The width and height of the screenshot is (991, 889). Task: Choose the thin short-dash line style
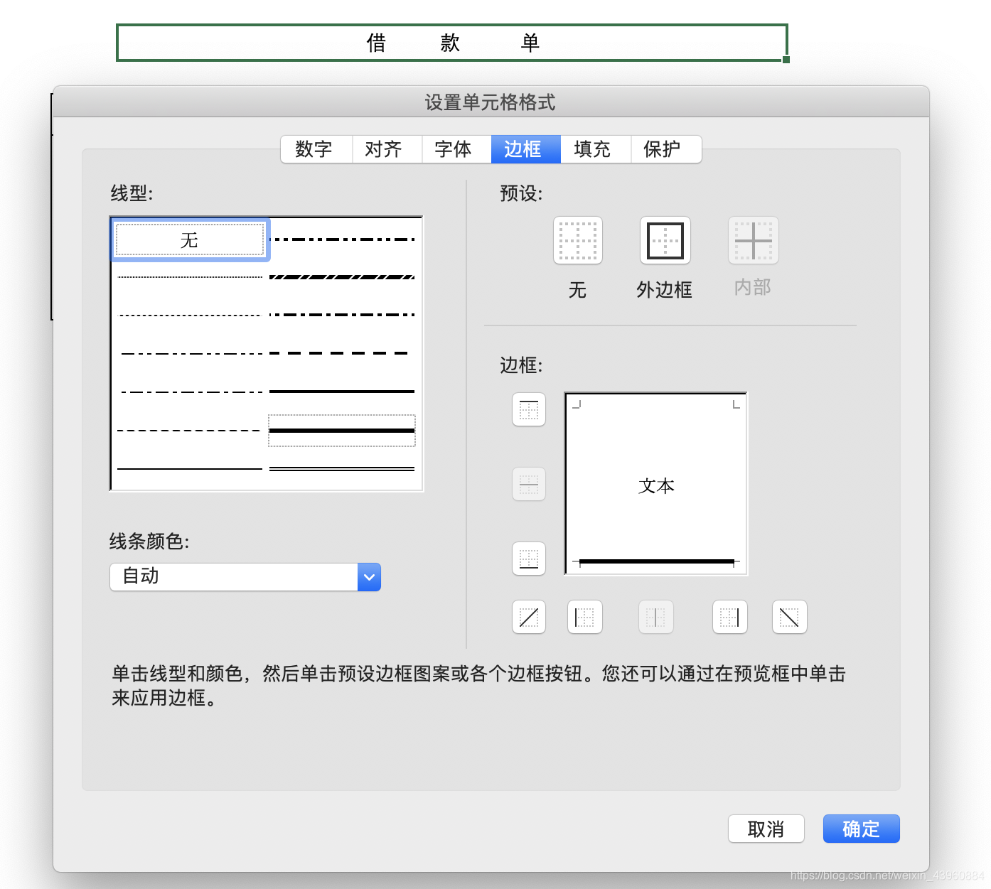(190, 316)
